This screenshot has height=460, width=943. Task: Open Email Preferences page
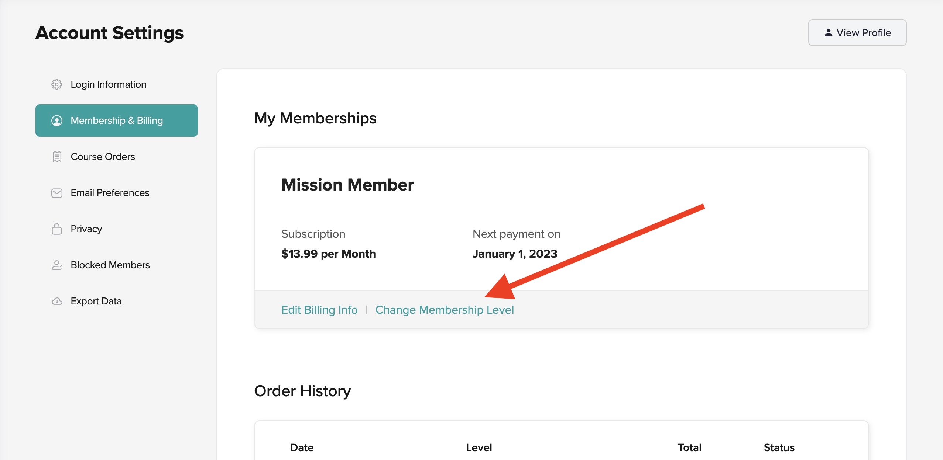pyautogui.click(x=110, y=193)
